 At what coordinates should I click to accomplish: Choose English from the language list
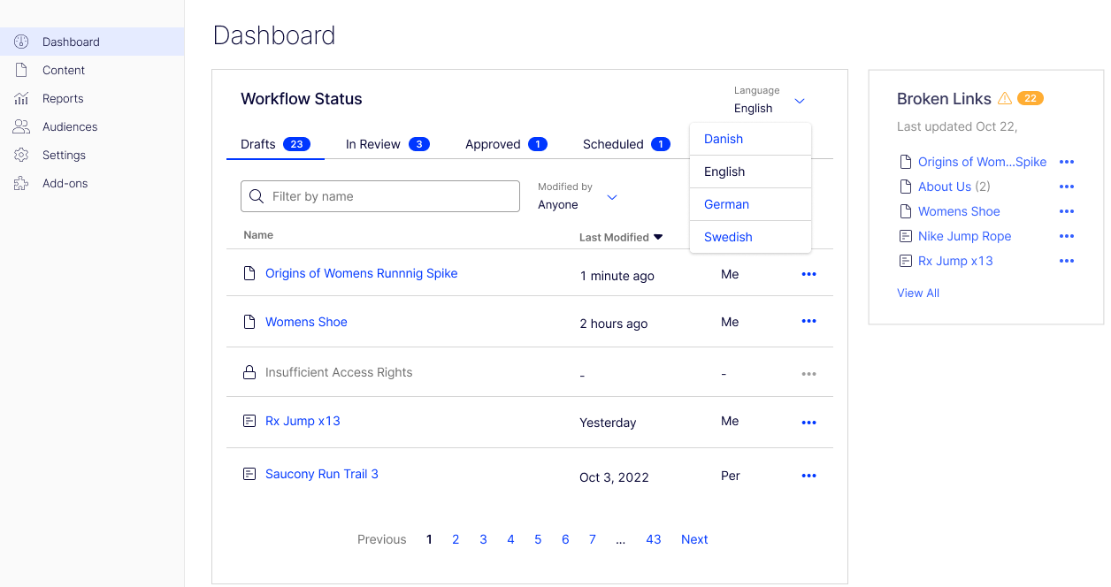(x=750, y=172)
